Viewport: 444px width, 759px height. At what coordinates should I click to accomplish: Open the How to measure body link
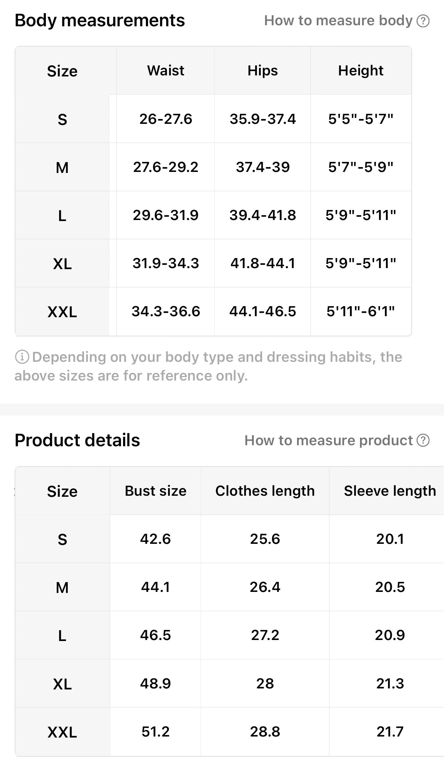click(338, 21)
